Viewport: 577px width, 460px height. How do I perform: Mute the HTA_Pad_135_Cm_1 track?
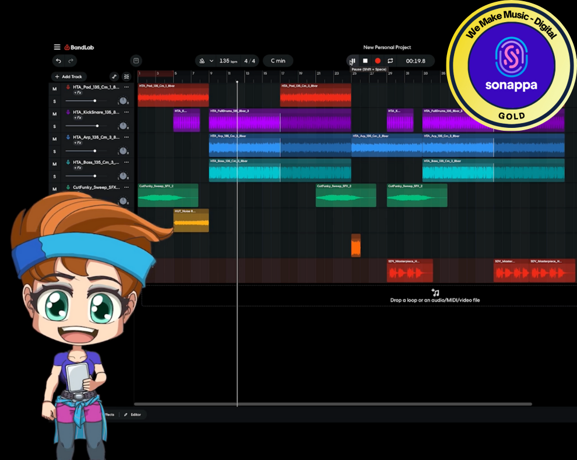coord(54,89)
